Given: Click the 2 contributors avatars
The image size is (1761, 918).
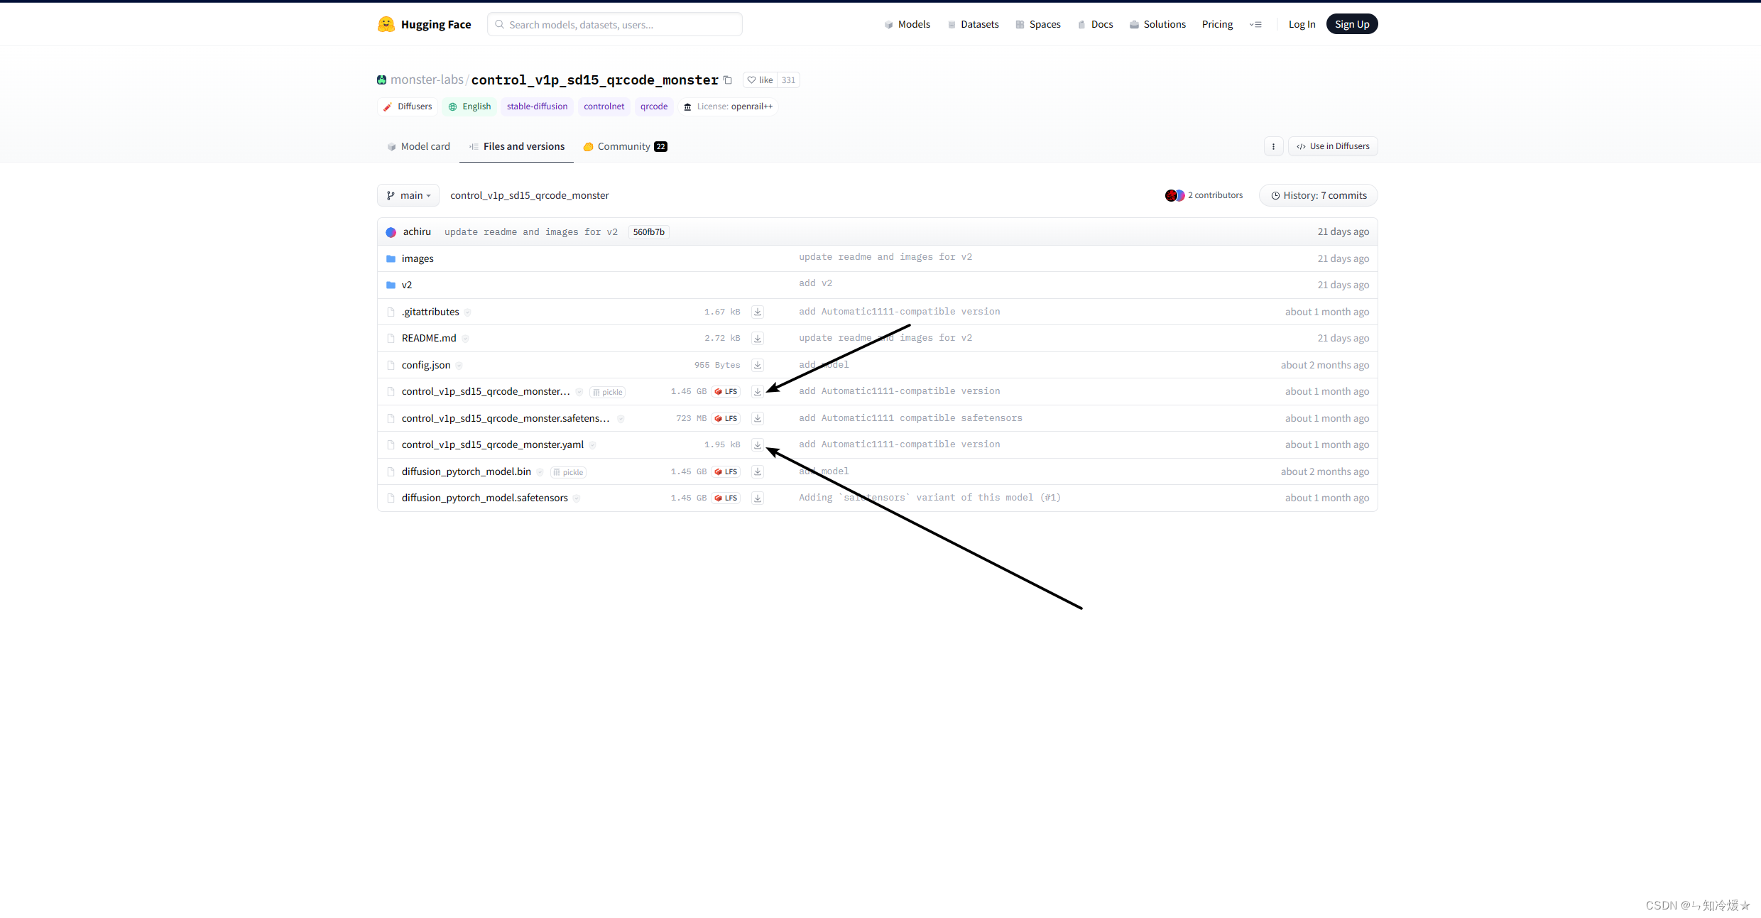Looking at the screenshot, I should (1174, 195).
